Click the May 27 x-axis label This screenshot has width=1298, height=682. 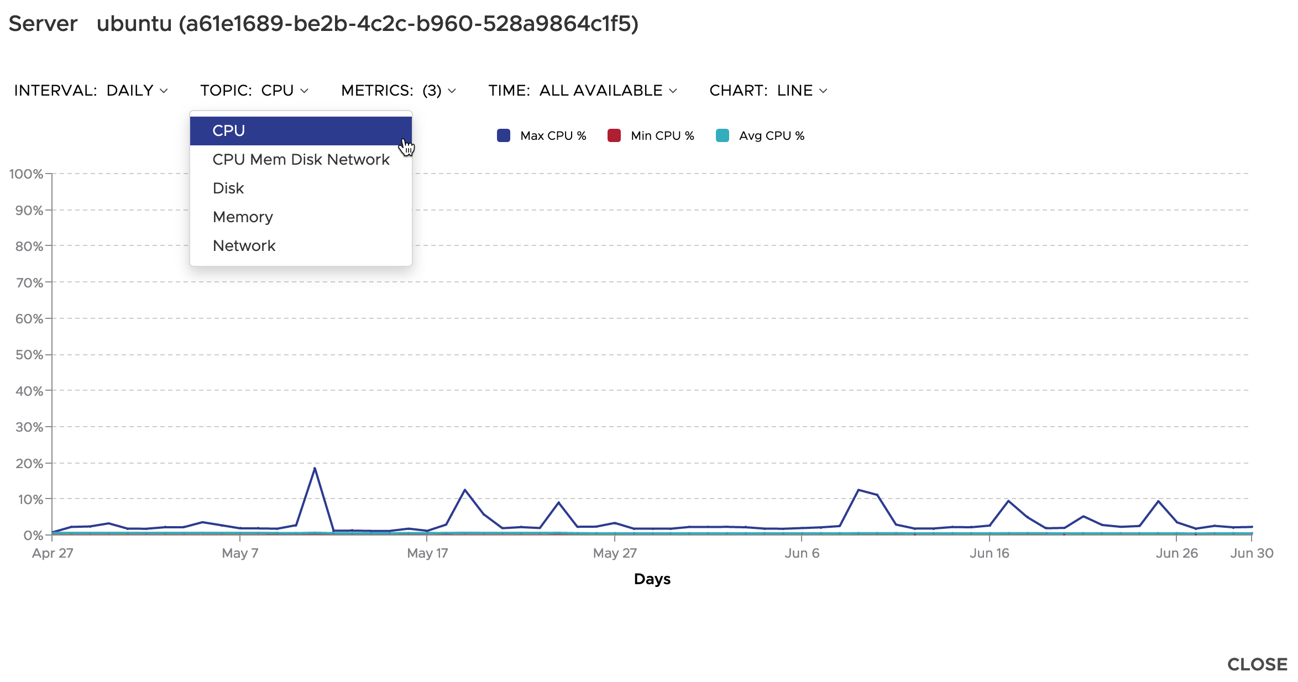[615, 553]
